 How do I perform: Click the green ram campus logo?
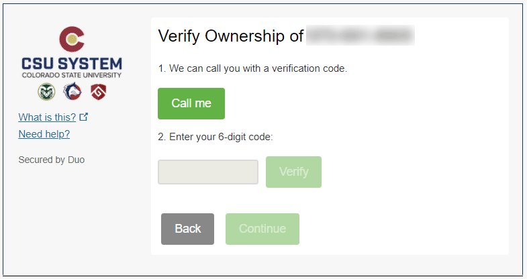click(x=45, y=92)
